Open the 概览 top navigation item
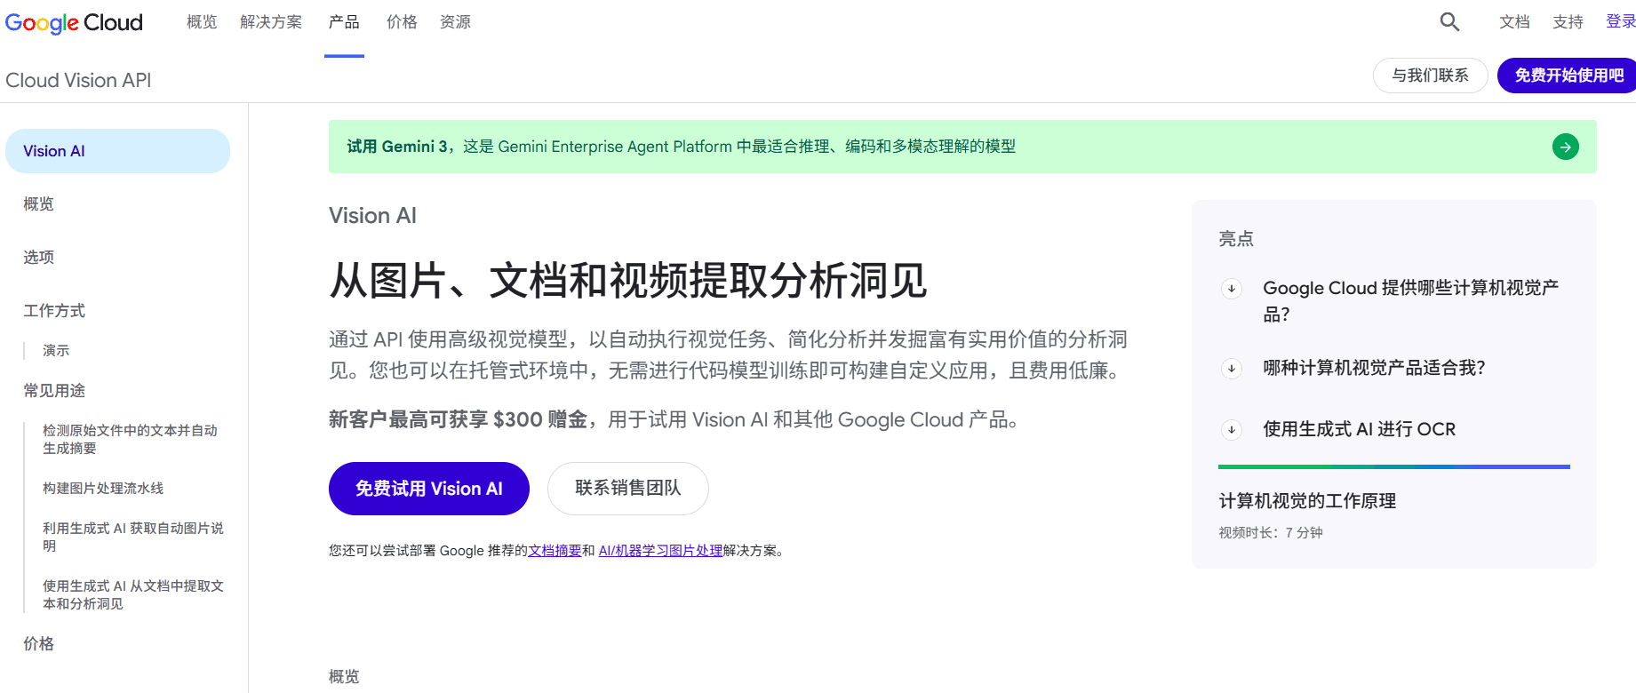1636x693 pixels. [x=202, y=22]
